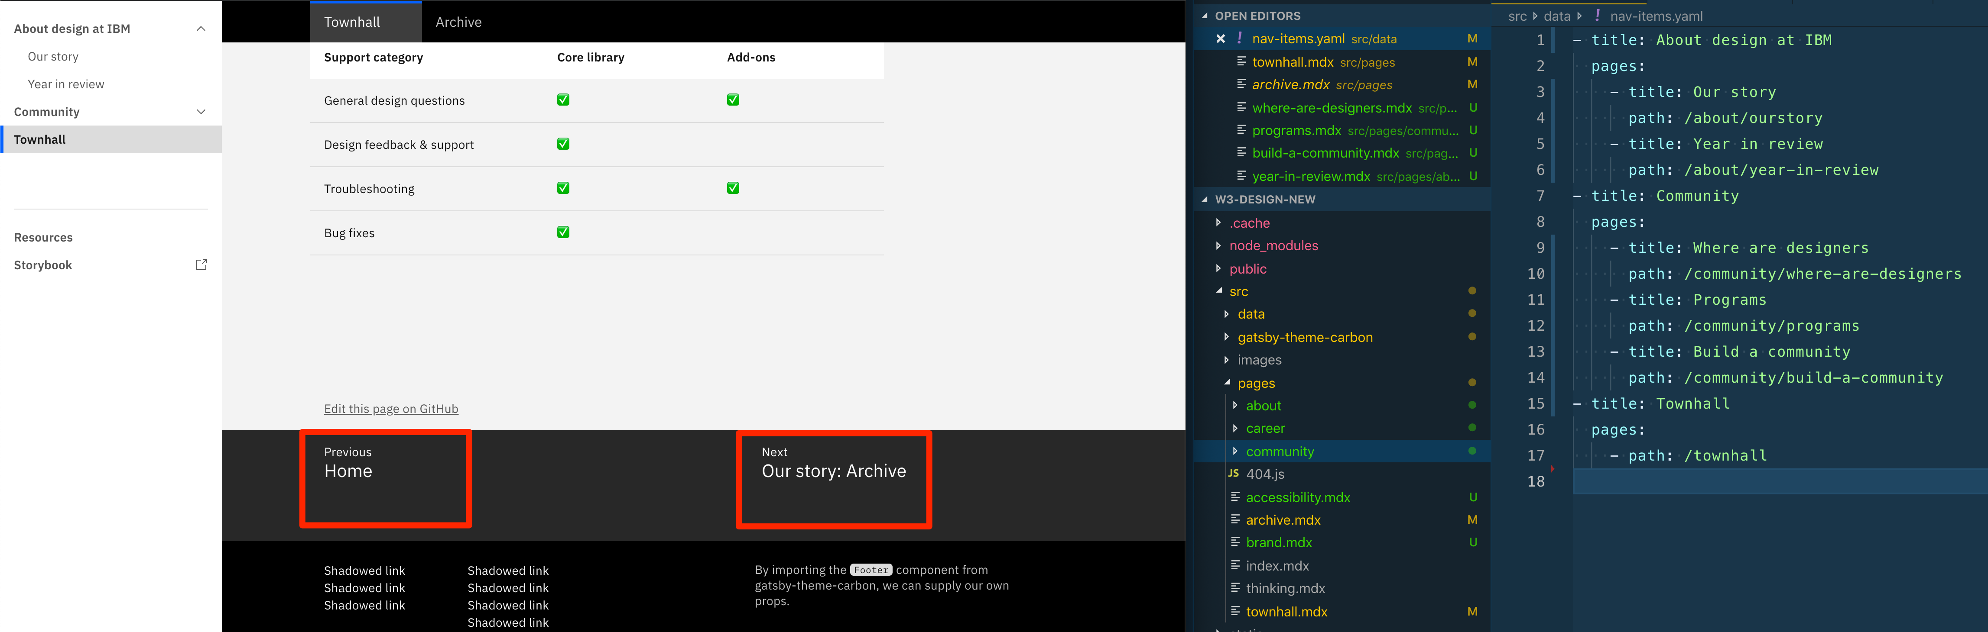Viewport: 1988px width, 632px height.
Task: Switch to the Archive tab
Action: point(458,22)
